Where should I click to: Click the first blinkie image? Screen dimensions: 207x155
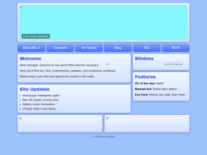[x=166, y=64]
